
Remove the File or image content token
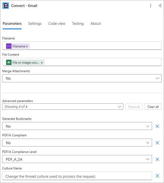pyautogui.click(x=42, y=63)
